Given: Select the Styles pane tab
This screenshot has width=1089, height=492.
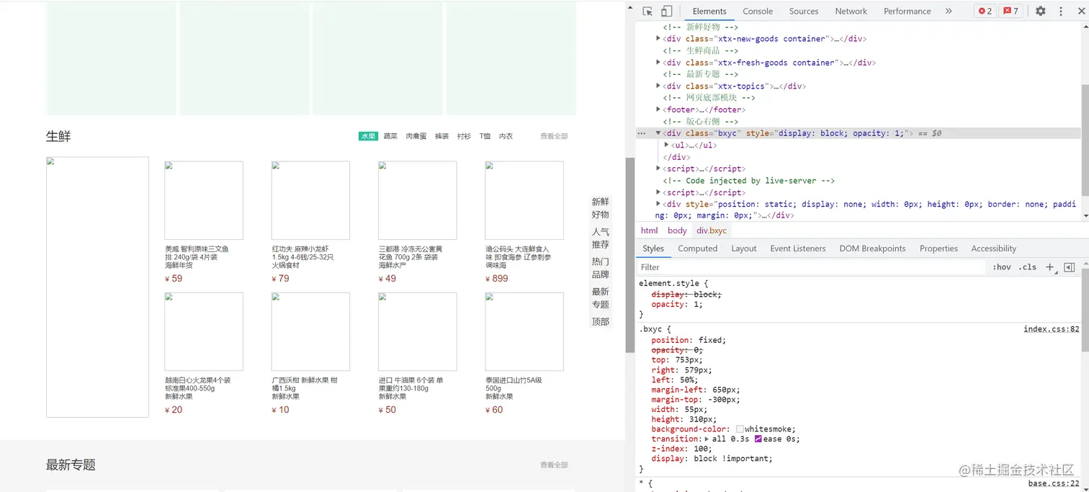Looking at the screenshot, I should (x=653, y=249).
